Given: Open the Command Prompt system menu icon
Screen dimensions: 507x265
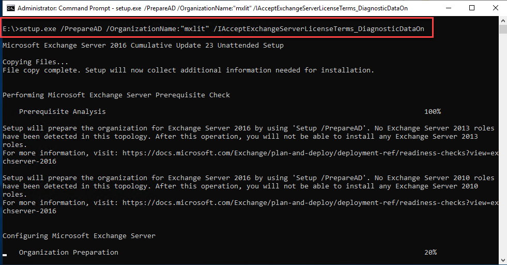Looking at the screenshot, I should pyautogui.click(x=9, y=8).
